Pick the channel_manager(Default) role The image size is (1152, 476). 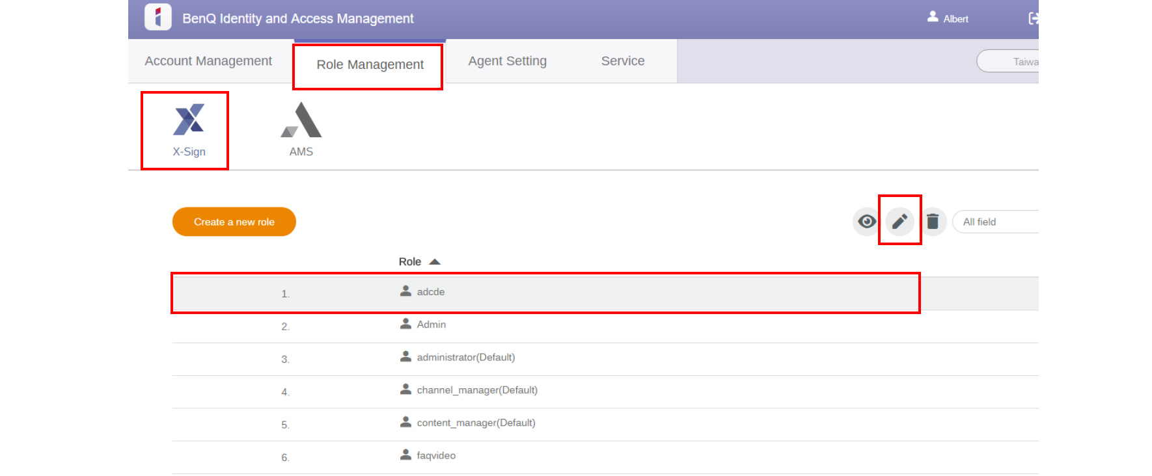(x=476, y=390)
